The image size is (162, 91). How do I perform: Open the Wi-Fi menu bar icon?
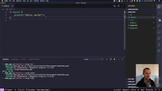154,1
